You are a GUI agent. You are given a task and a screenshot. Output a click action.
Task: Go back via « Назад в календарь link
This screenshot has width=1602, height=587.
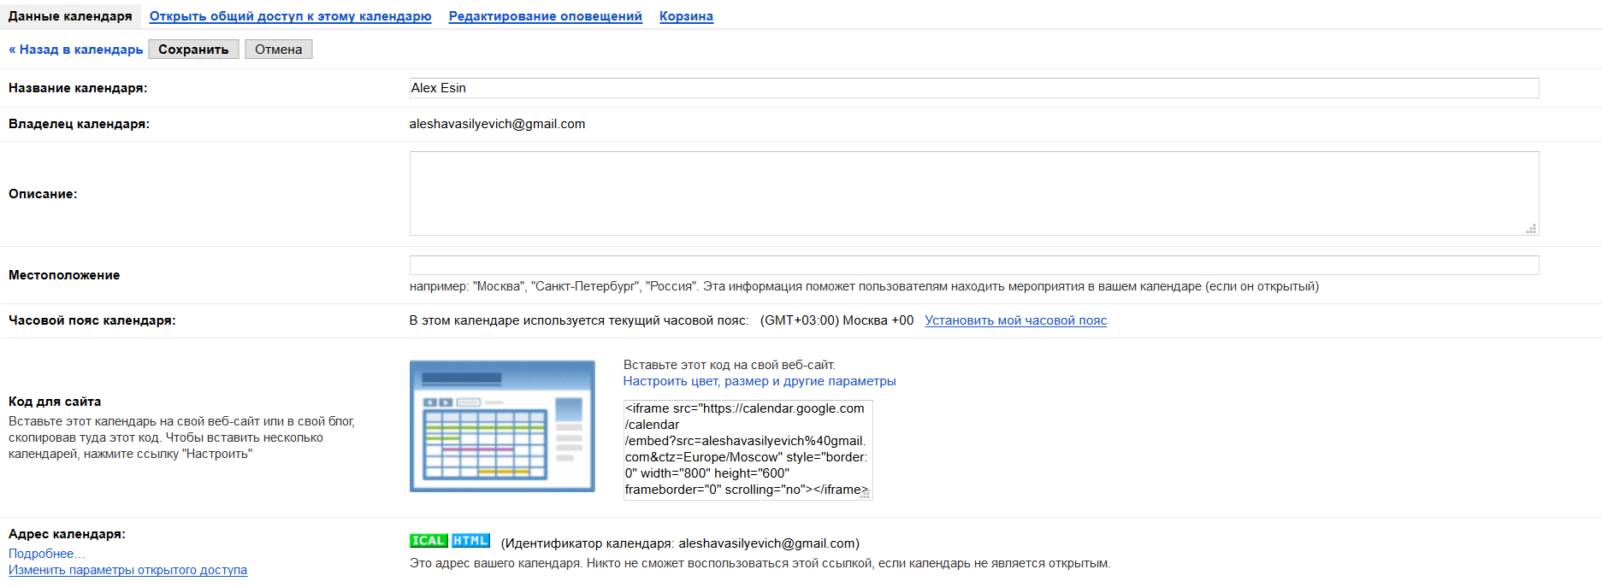(75, 50)
